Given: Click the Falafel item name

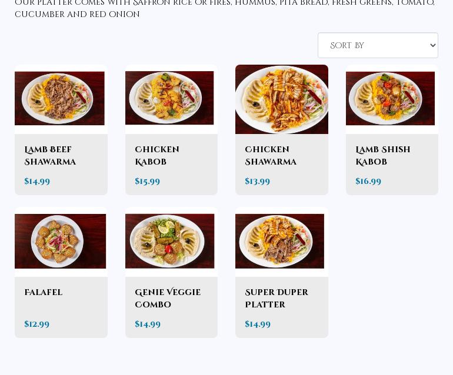Looking at the screenshot, I should (44, 293).
